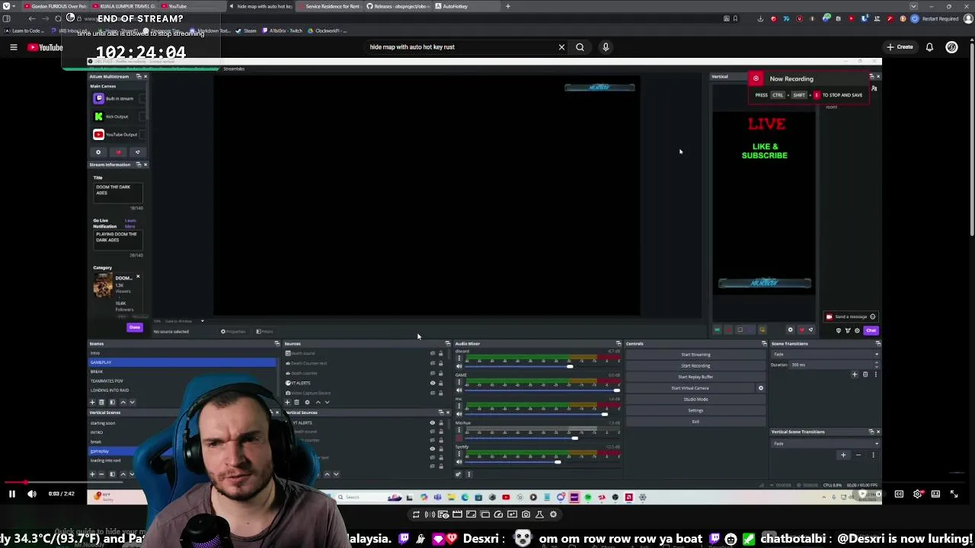Open advanced audio properties gear in mixer
975x548 pixels.
tap(459, 474)
